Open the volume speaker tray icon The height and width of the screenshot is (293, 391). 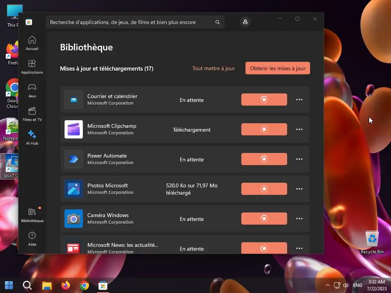pyautogui.click(x=346, y=285)
